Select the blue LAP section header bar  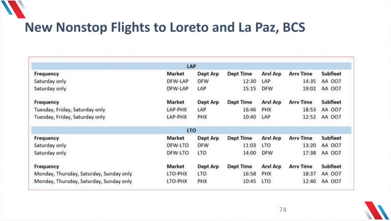[x=191, y=66]
